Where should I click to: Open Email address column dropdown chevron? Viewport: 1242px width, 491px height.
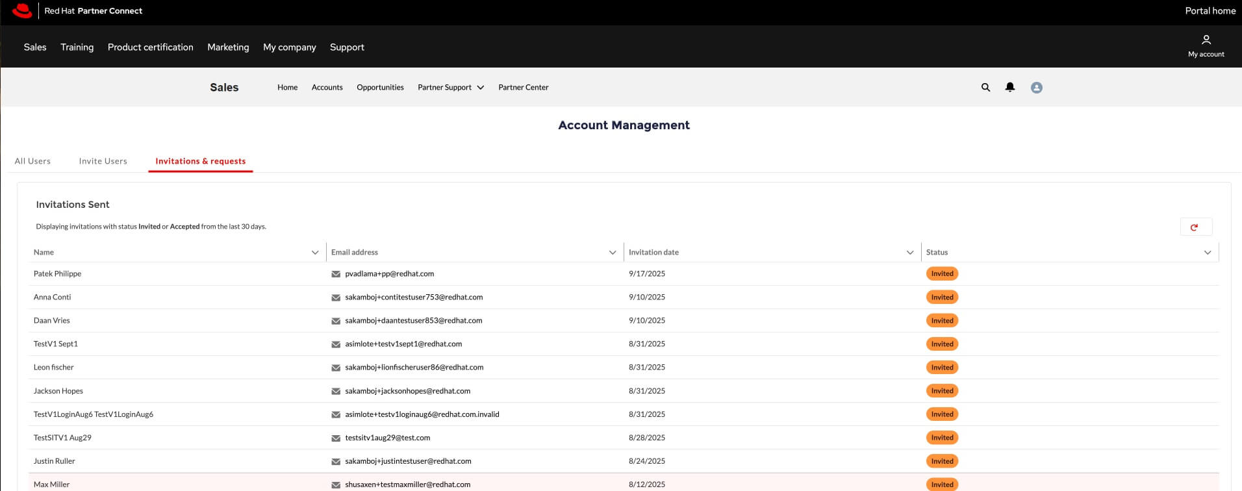pyautogui.click(x=612, y=253)
